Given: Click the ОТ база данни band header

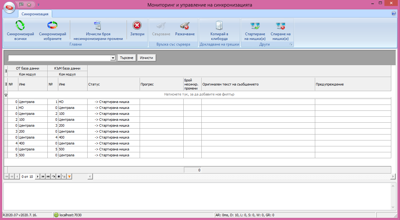Looking at the screenshot, I should (x=27, y=68).
